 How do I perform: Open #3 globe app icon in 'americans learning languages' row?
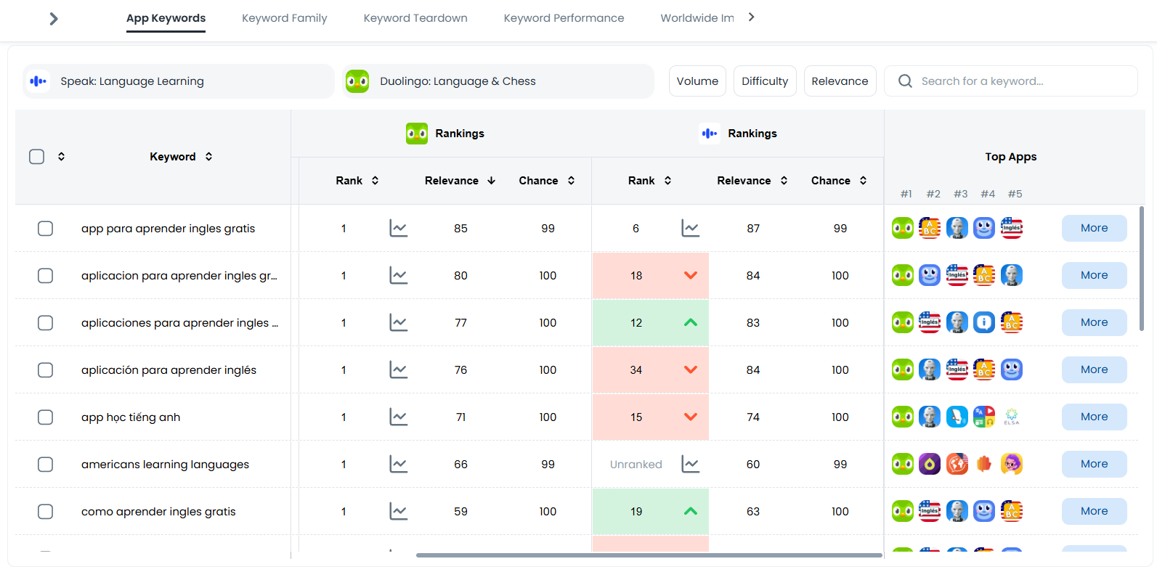[x=957, y=464]
